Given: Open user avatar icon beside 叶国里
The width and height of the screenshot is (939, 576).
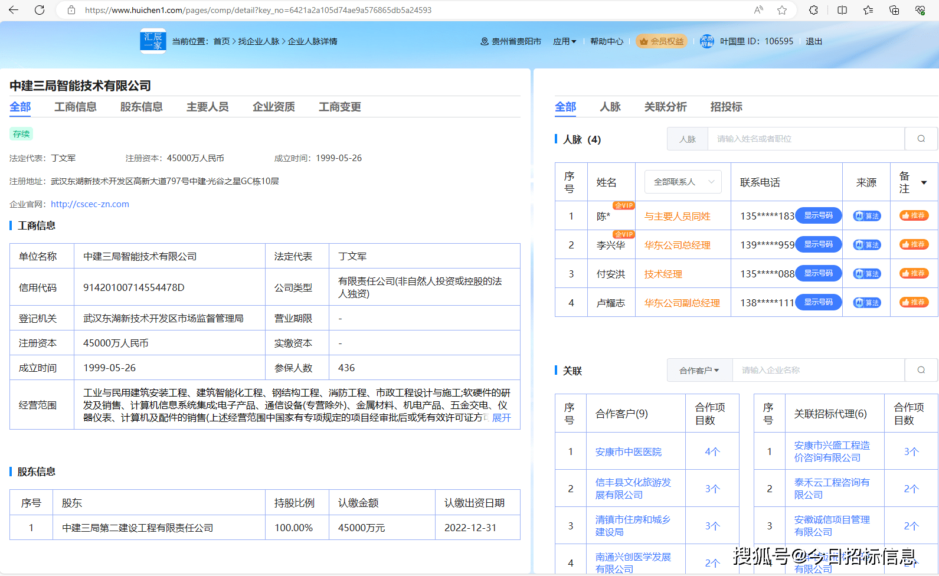Looking at the screenshot, I should coord(706,41).
